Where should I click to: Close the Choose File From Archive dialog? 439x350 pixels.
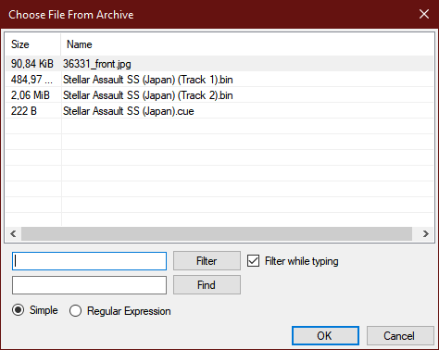[424, 14]
